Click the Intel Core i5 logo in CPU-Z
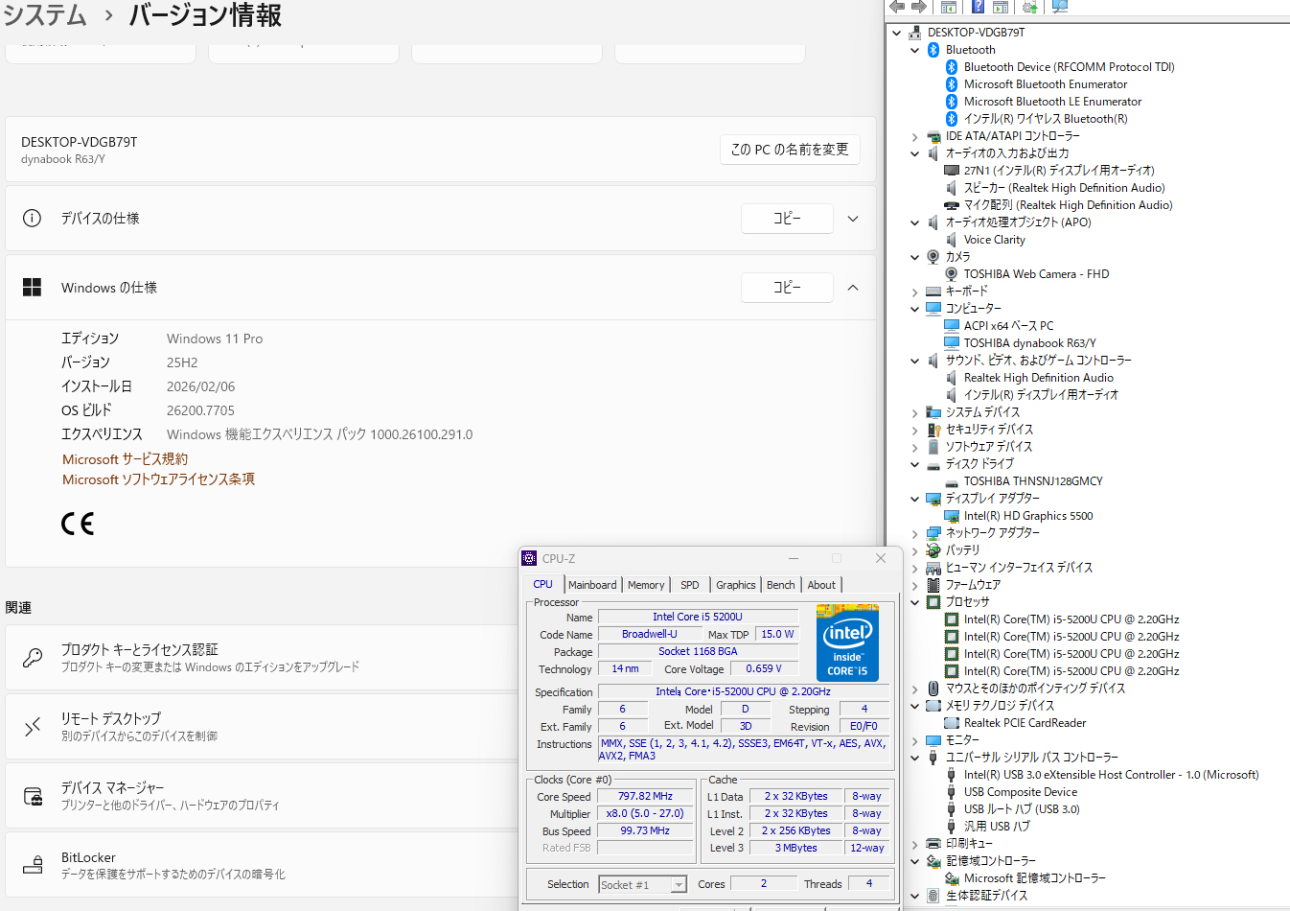Image resolution: width=1290 pixels, height=911 pixels. 847,642
